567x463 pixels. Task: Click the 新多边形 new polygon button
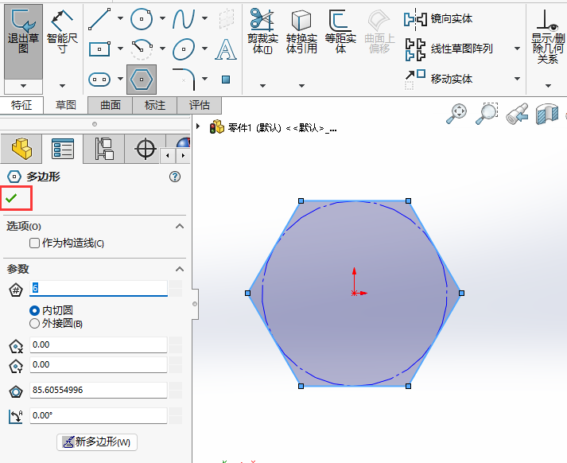click(x=97, y=442)
